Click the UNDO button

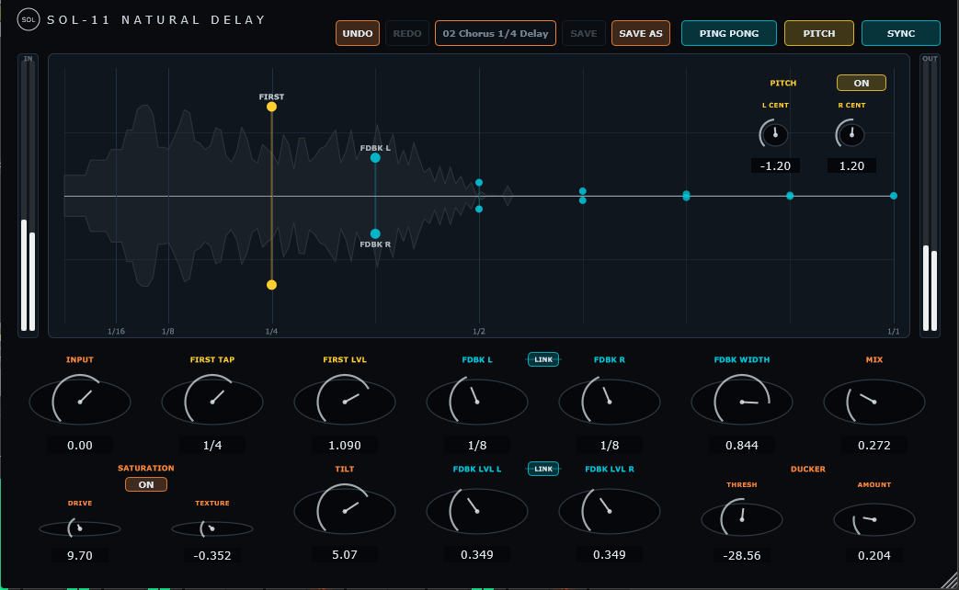tap(357, 33)
